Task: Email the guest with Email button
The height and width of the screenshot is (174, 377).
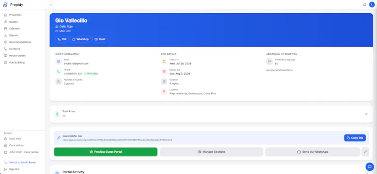Action: pos(100,39)
